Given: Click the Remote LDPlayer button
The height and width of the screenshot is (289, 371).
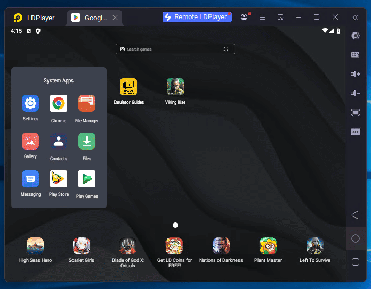Looking at the screenshot, I should 197,17.
